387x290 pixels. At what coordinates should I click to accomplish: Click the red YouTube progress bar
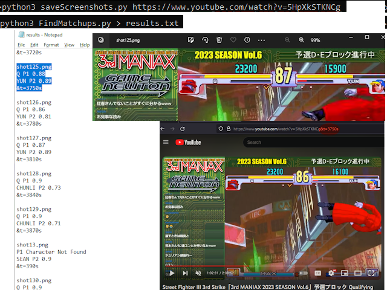click(207, 266)
